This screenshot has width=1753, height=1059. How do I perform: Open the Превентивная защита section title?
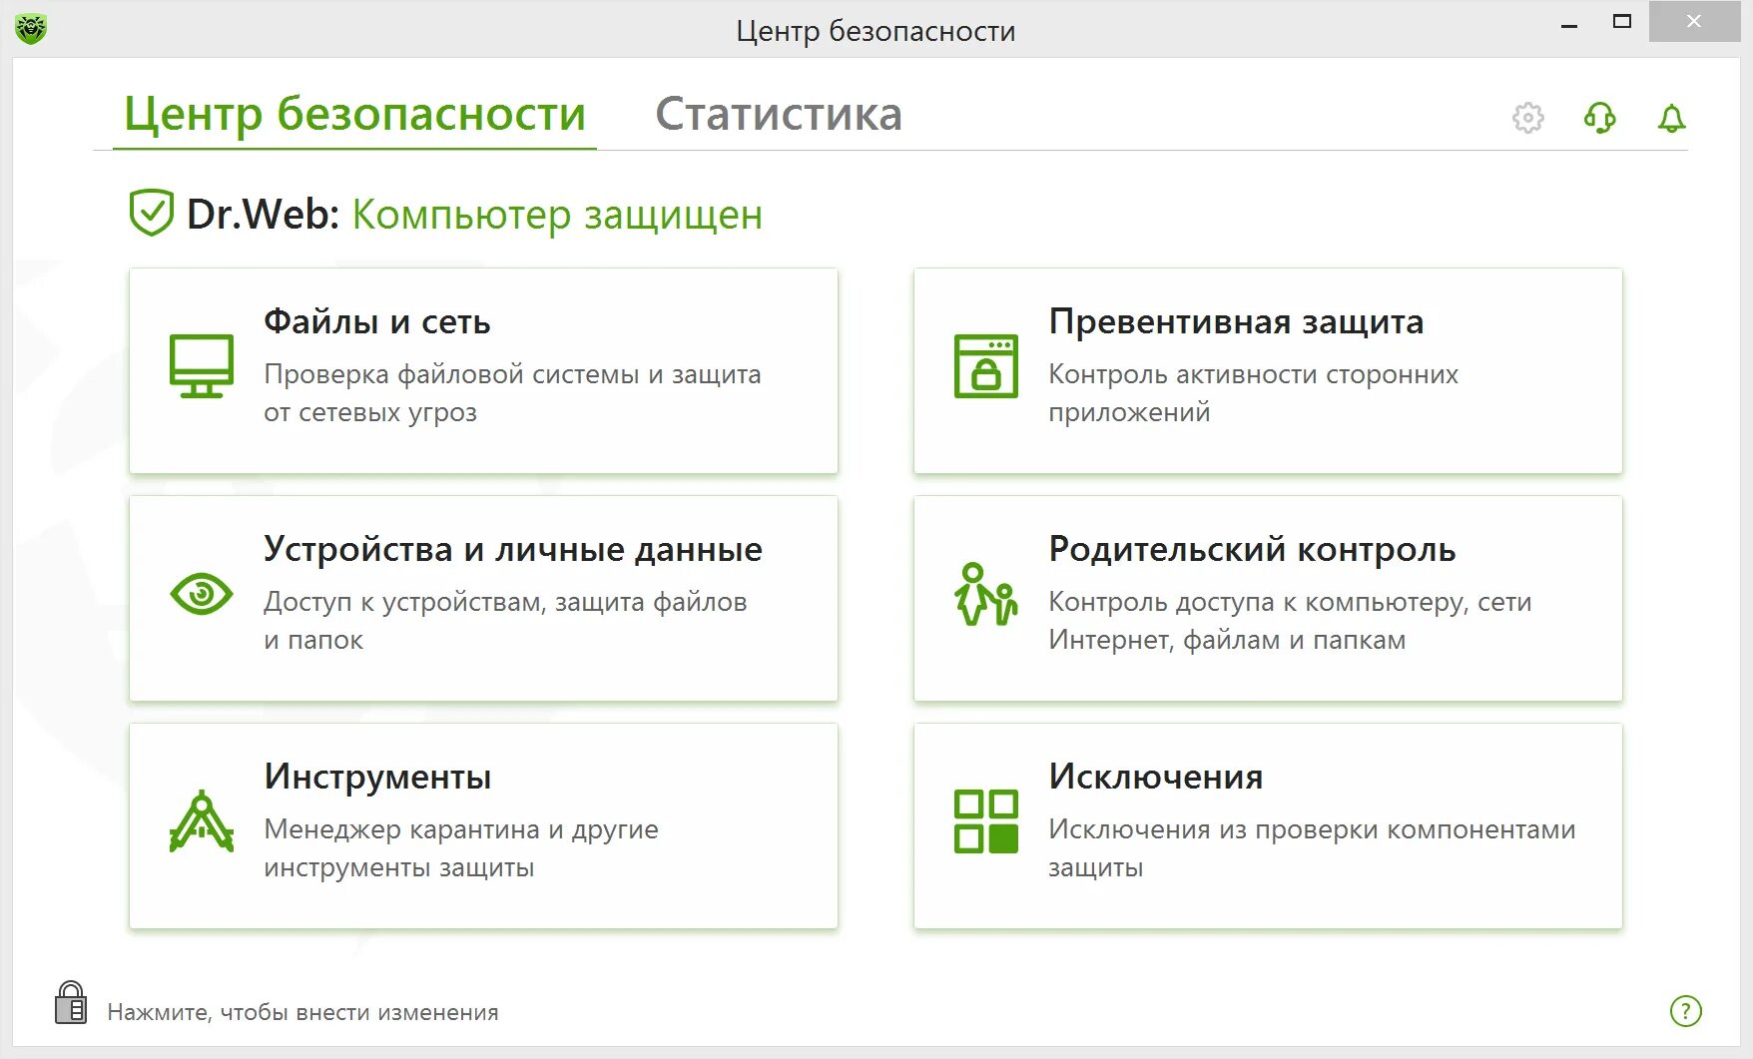coord(1236,321)
